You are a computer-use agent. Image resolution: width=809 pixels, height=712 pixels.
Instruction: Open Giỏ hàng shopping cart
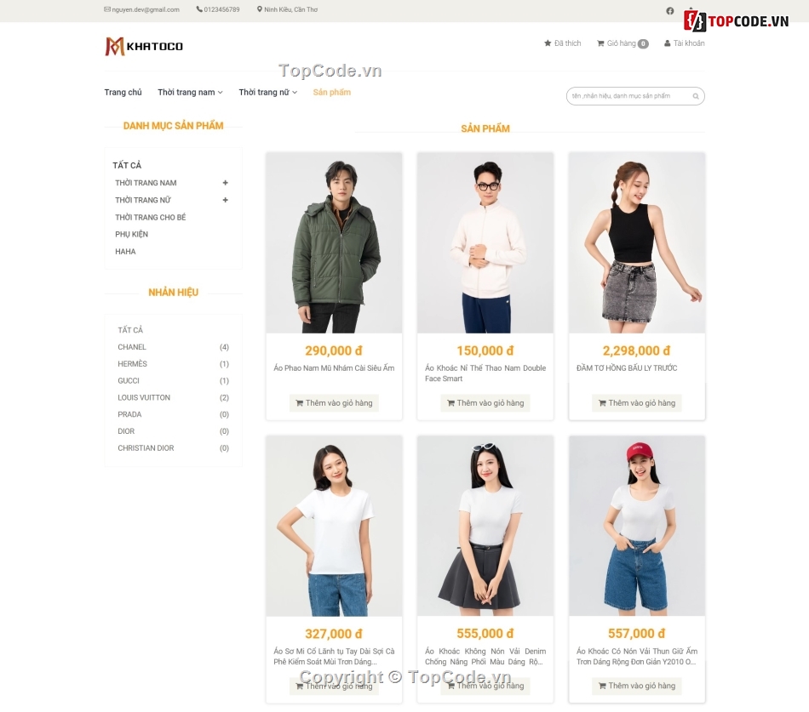coord(622,43)
